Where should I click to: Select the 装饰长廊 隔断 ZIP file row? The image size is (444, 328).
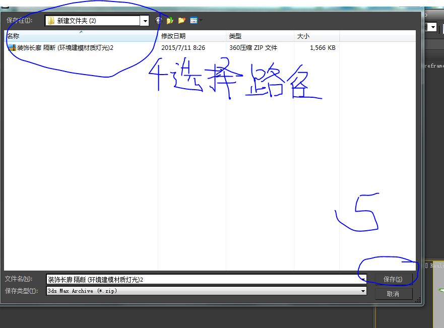click(x=171, y=47)
